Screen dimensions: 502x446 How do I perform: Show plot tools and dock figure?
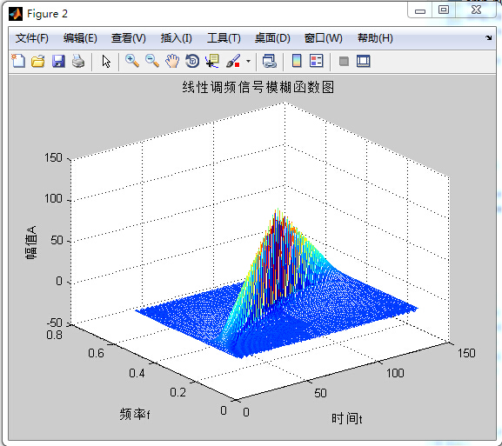click(364, 61)
